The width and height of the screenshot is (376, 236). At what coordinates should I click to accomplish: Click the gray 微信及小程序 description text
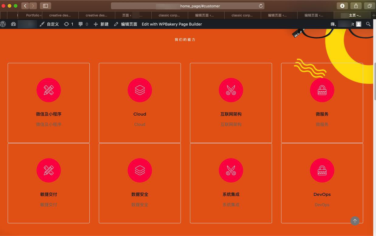[x=49, y=124]
